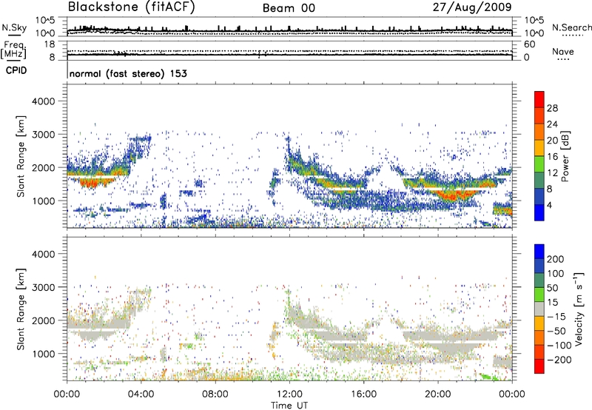The height and width of the screenshot is (410, 592).
Task: Select the bright blue bottom power colorbar segment
Action: tap(539, 212)
